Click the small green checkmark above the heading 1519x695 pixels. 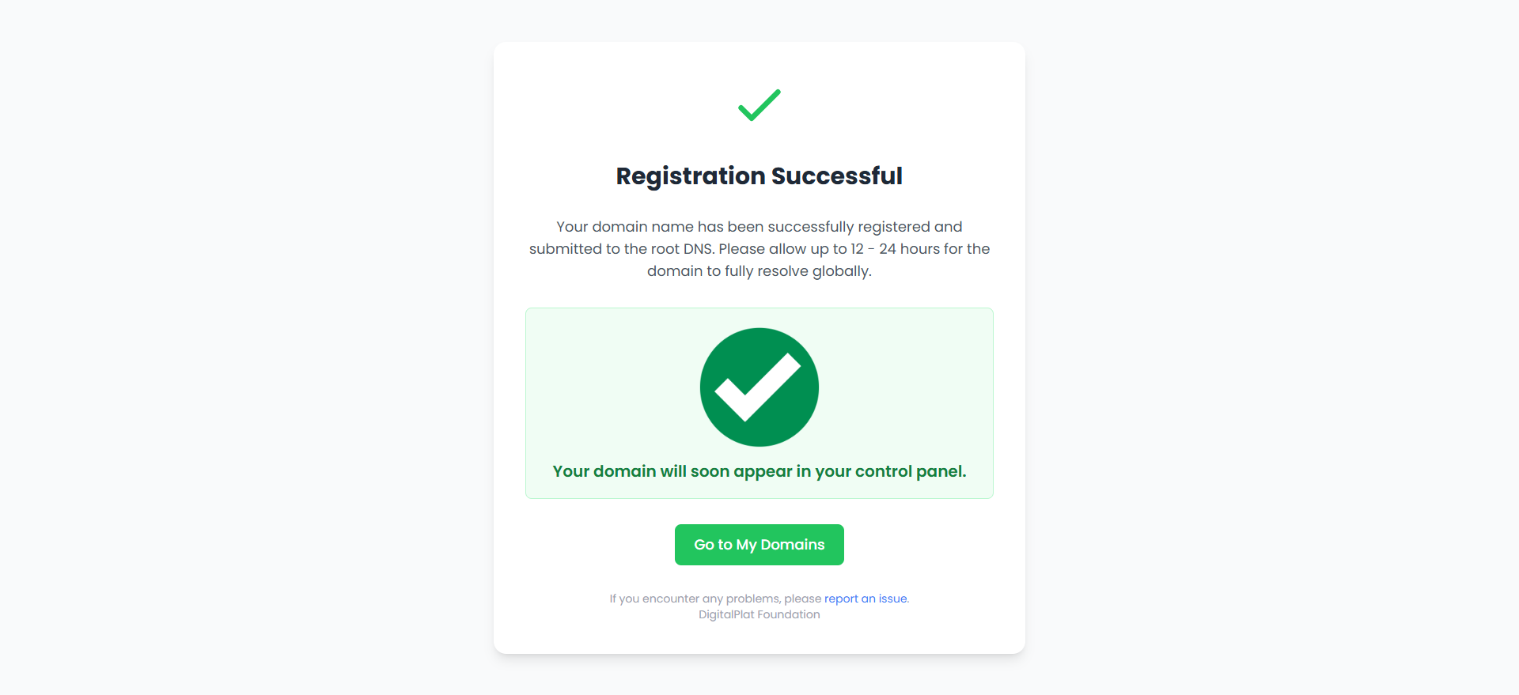pos(759,105)
